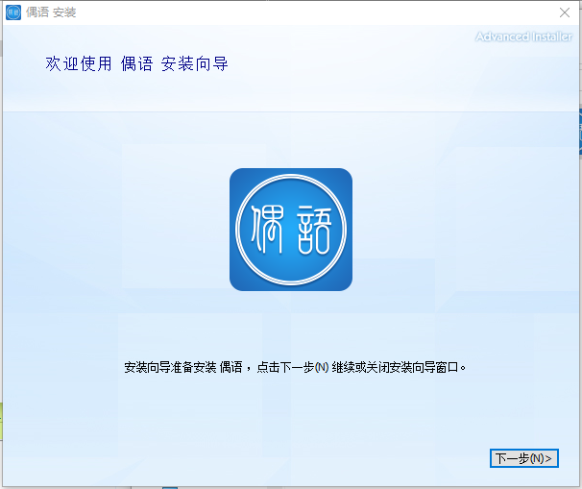Select the 欢迎使用 偶语 安装向导 heading
The height and width of the screenshot is (489, 582).
[x=136, y=63]
